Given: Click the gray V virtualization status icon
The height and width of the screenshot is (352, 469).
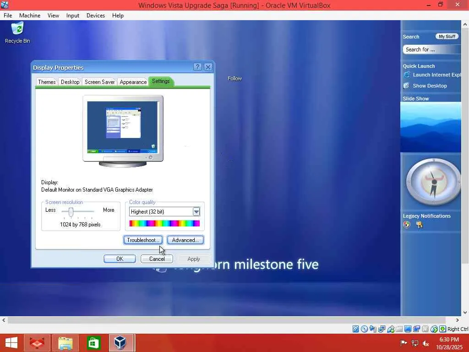Looking at the screenshot, I should (425, 329).
